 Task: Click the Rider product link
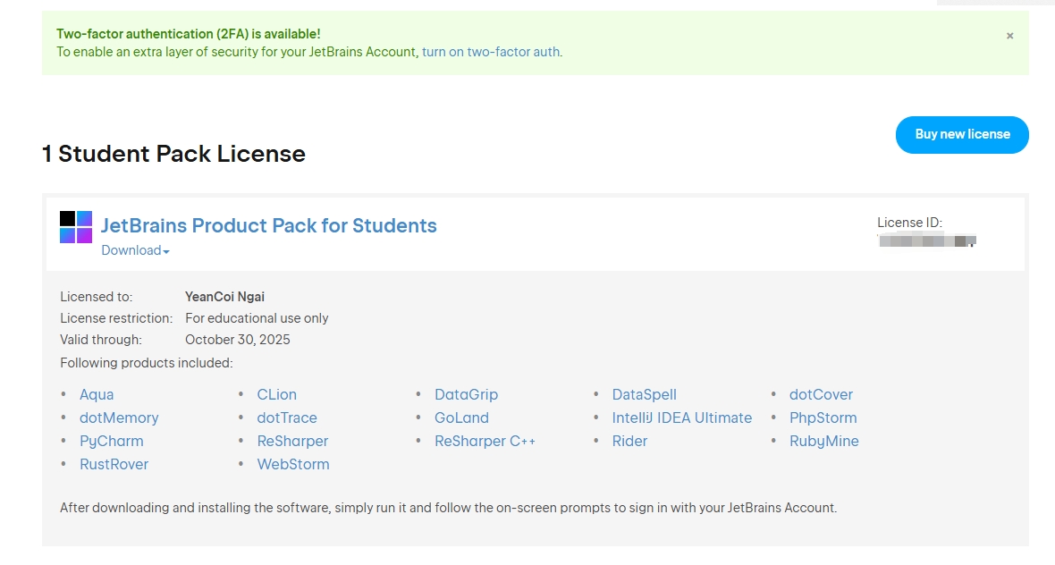[x=629, y=441]
